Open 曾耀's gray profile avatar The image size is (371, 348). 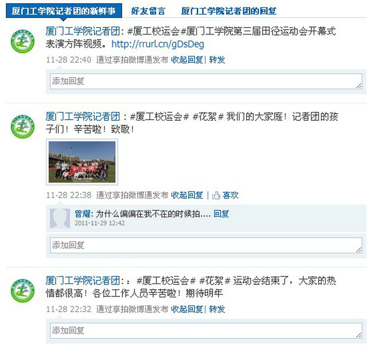click(60, 218)
